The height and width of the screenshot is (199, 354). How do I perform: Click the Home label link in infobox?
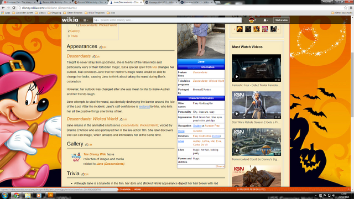181,131
